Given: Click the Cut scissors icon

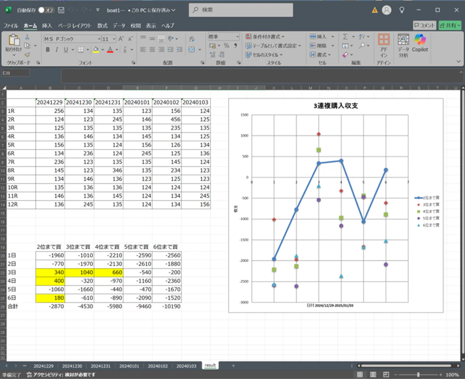Looking at the screenshot, I should coord(27,37).
